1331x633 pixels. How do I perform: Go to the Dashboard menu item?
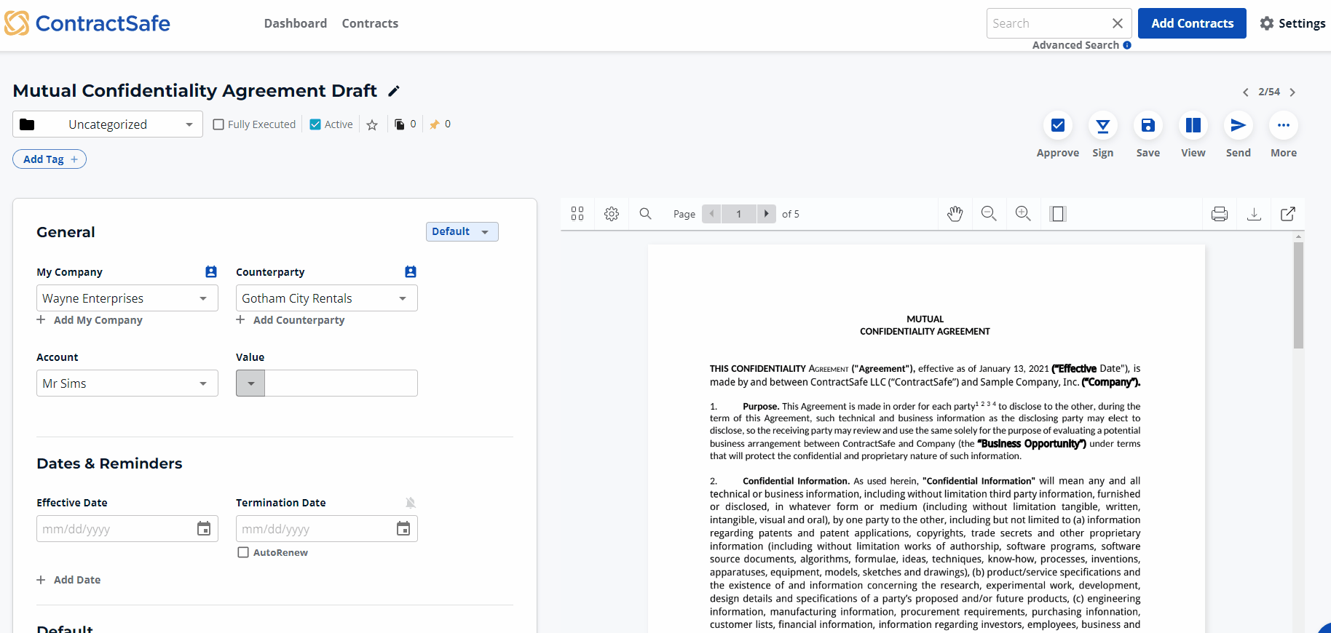[x=295, y=23]
